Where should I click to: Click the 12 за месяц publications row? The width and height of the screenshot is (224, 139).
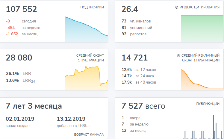[134, 130]
